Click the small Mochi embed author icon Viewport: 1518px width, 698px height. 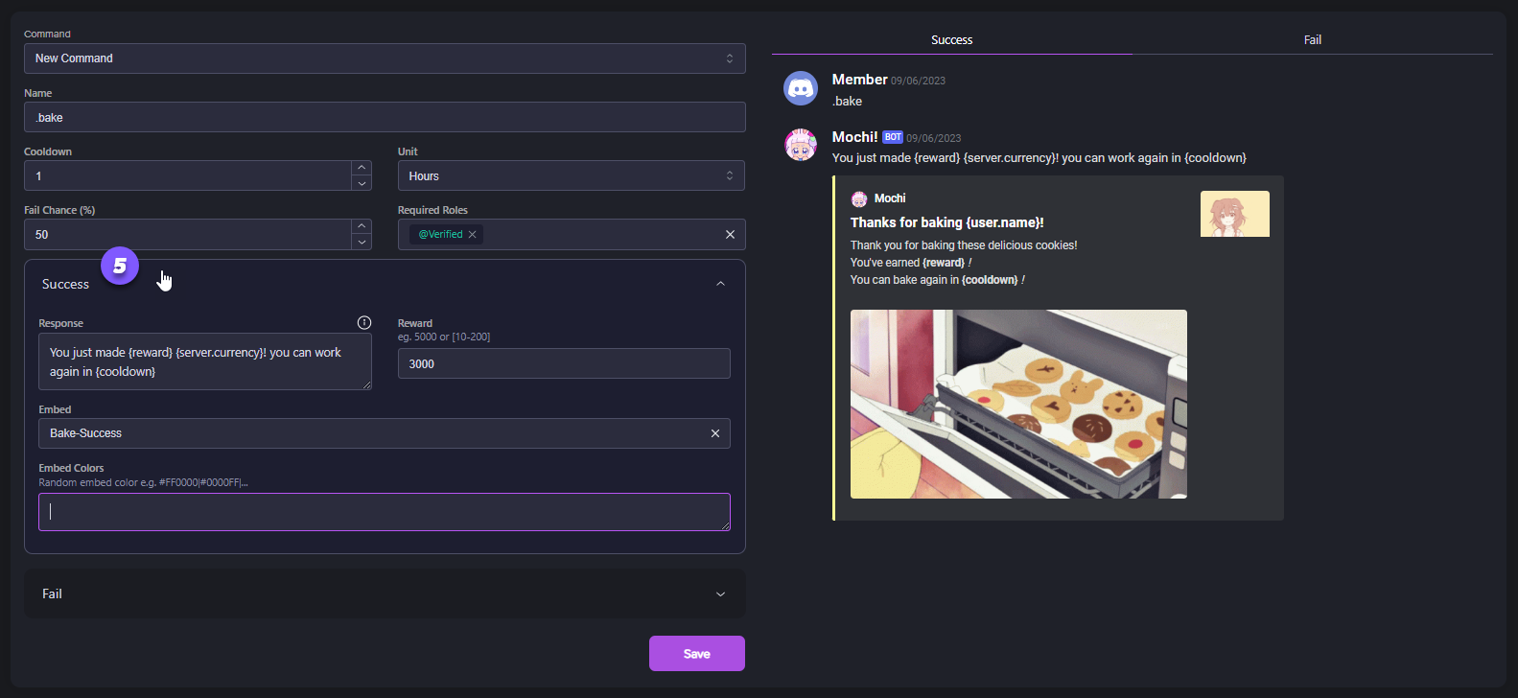(859, 198)
